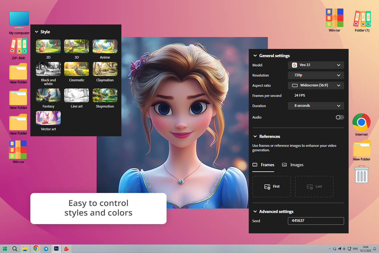Image resolution: width=379 pixels, height=253 pixels.
Task: Choose the Stopmotion style thumbnail
Action: (x=105, y=95)
